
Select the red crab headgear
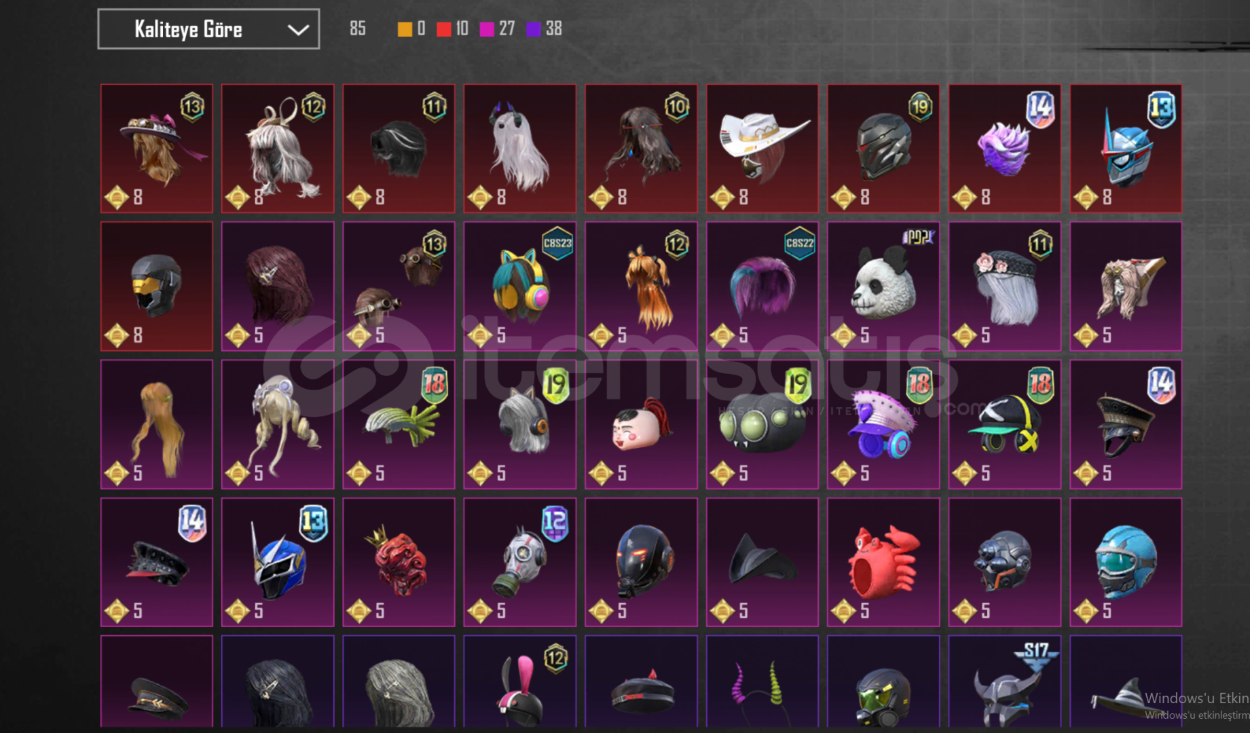tap(883, 562)
